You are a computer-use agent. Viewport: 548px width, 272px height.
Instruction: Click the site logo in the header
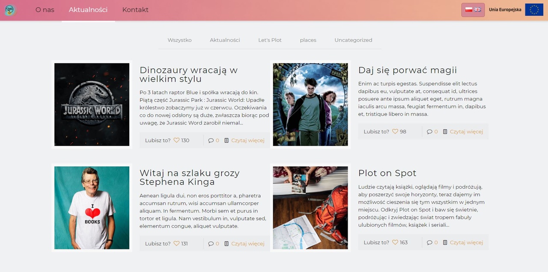(11, 10)
